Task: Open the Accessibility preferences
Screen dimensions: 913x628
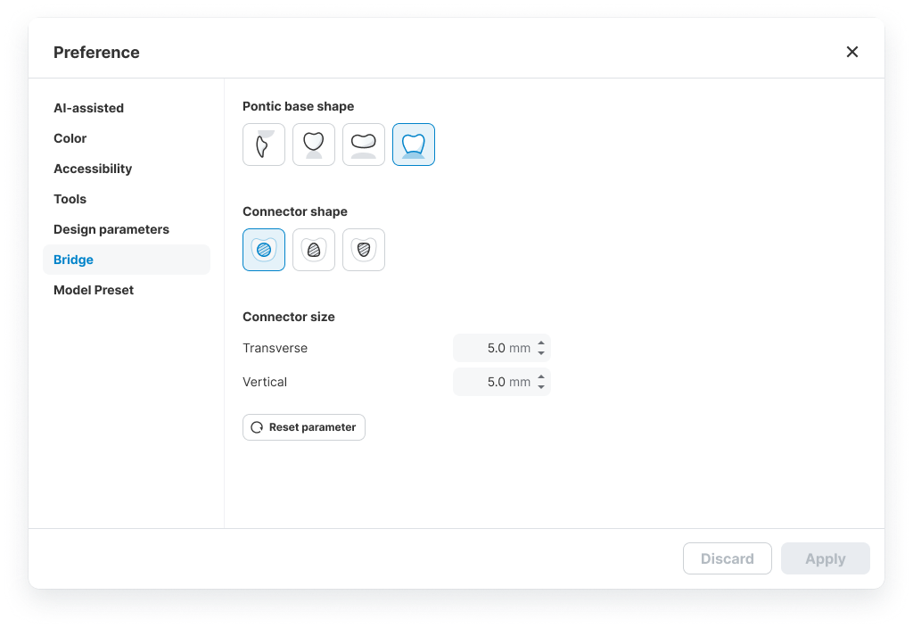Action: pyautogui.click(x=93, y=169)
